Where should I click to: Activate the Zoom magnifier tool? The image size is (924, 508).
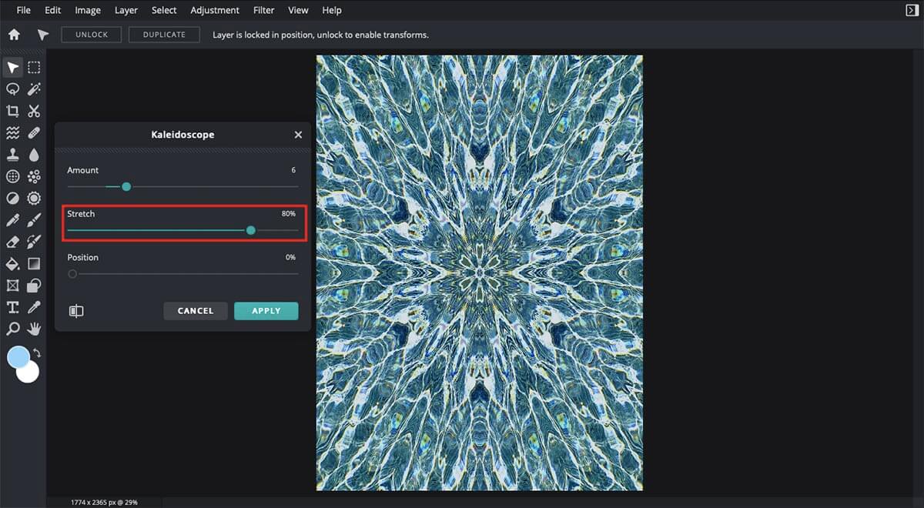(x=12, y=329)
